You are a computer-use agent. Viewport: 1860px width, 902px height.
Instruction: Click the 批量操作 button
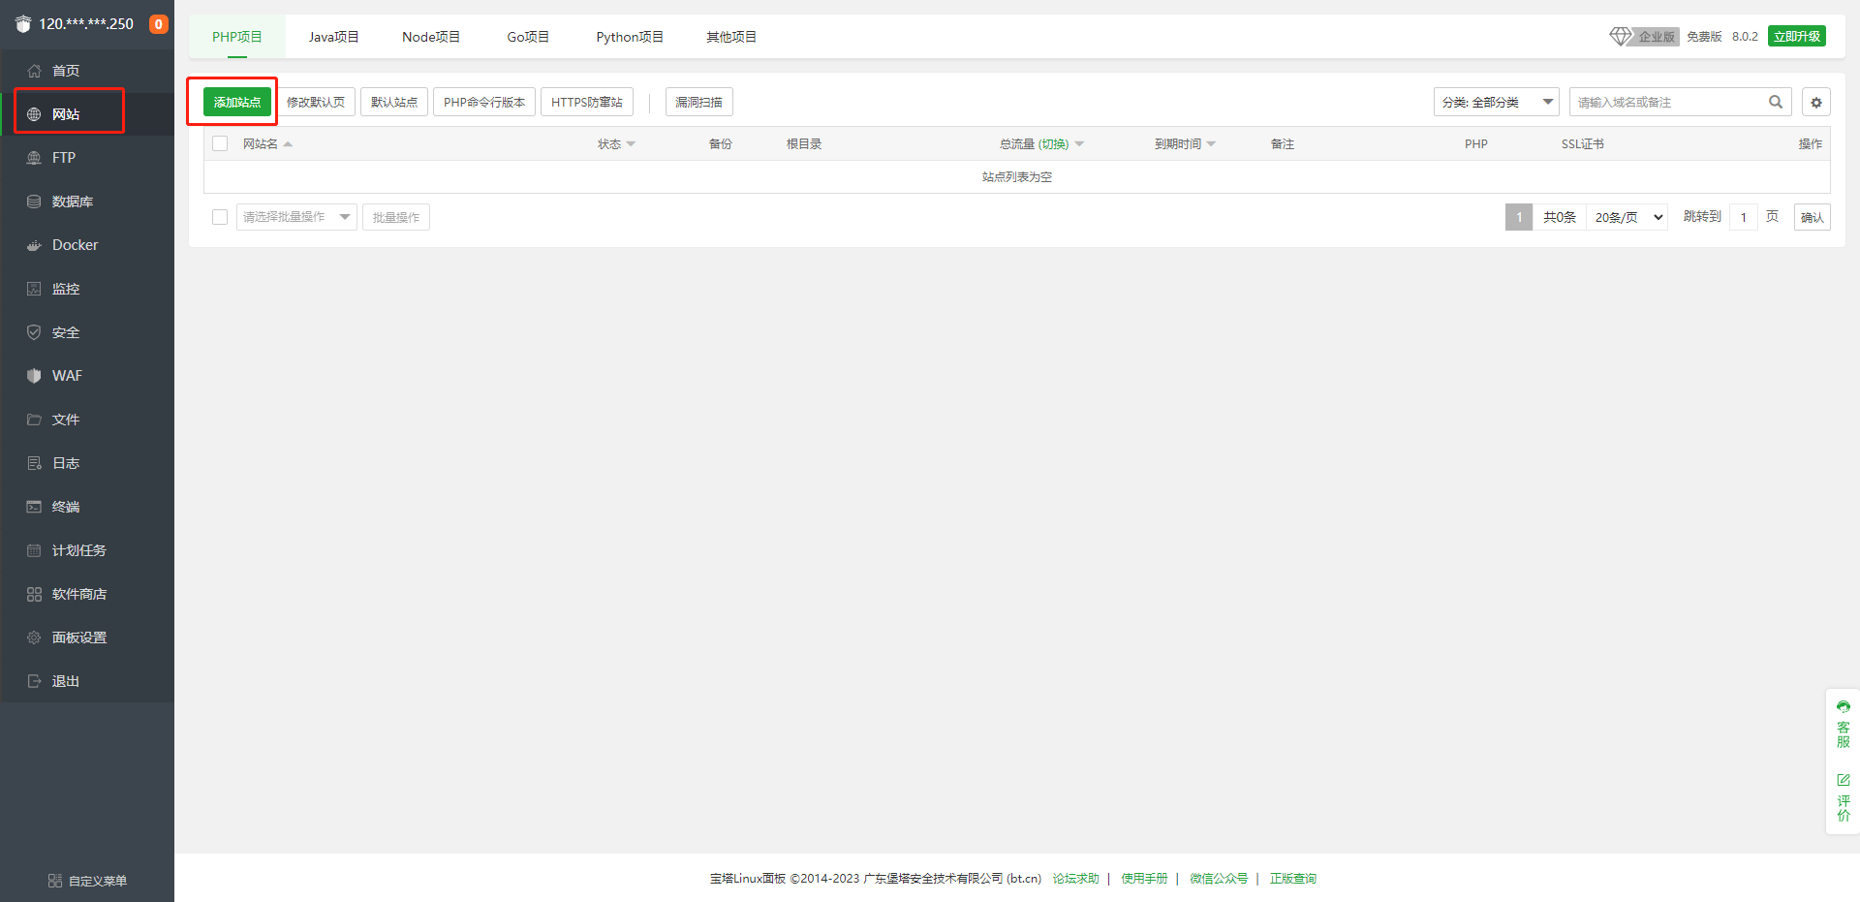coord(396,217)
